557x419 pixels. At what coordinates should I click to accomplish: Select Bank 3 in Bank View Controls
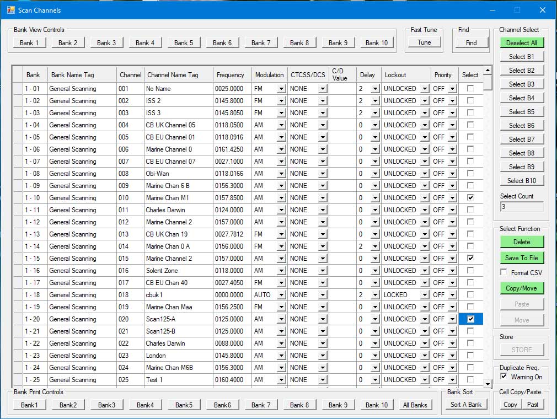pyautogui.click(x=106, y=43)
